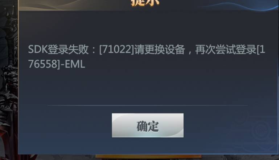
Task: Click the 确 character on the button
Action: 142,126
